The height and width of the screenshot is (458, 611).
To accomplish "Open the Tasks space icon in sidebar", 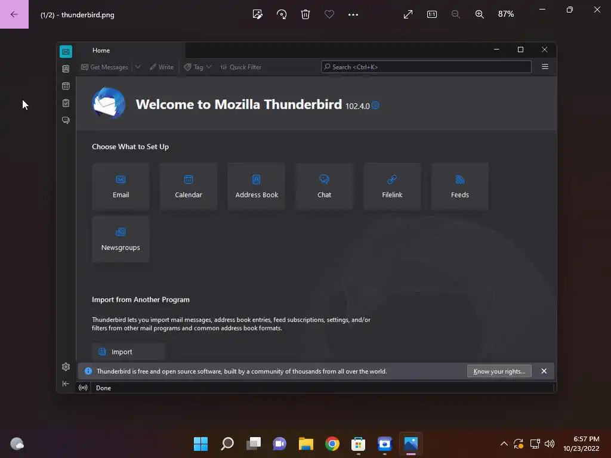I will (x=66, y=103).
